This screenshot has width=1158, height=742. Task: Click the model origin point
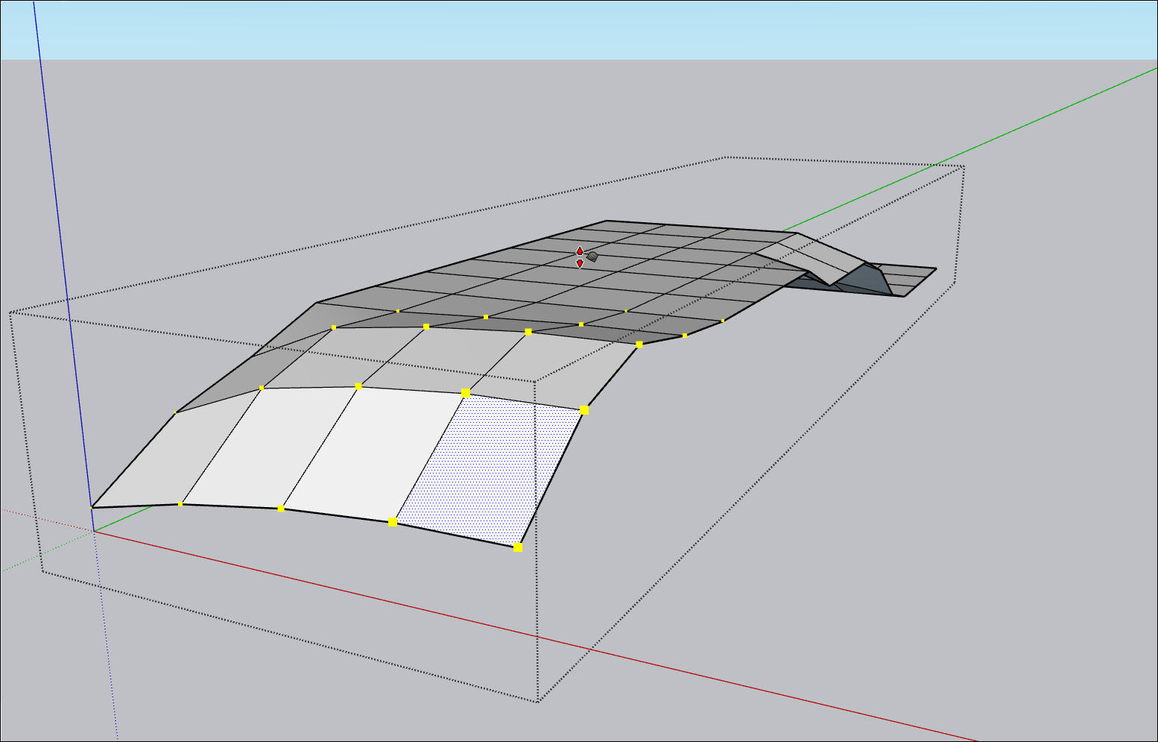click(x=95, y=529)
